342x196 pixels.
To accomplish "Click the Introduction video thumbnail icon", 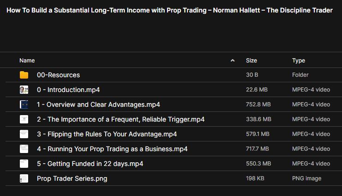I will coord(24,90).
